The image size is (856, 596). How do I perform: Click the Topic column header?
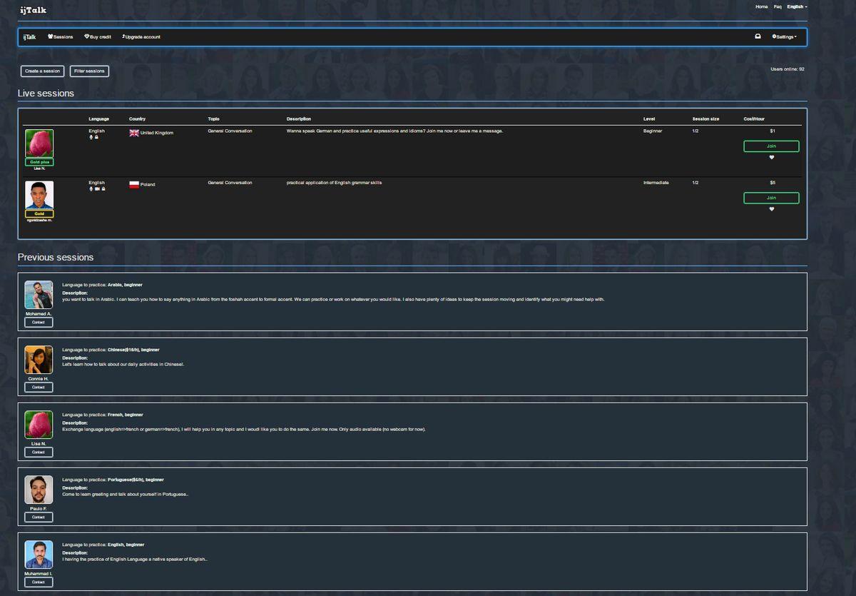pyautogui.click(x=213, y=118)
